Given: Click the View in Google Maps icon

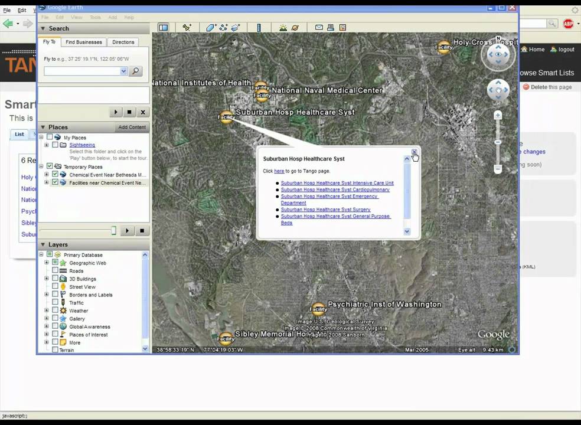Looking at the screenshot, I should [x=342, y=27].
